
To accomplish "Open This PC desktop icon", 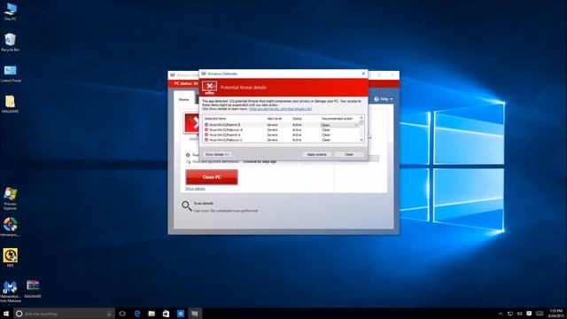I will tap(10, 12).
